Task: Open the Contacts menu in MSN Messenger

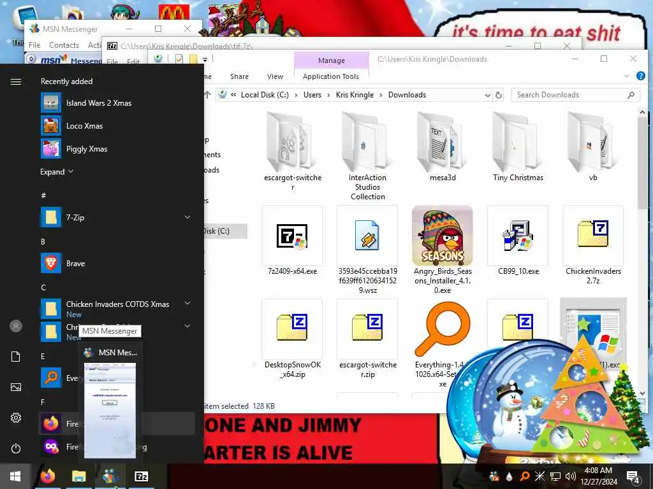Action: [64, 45]
